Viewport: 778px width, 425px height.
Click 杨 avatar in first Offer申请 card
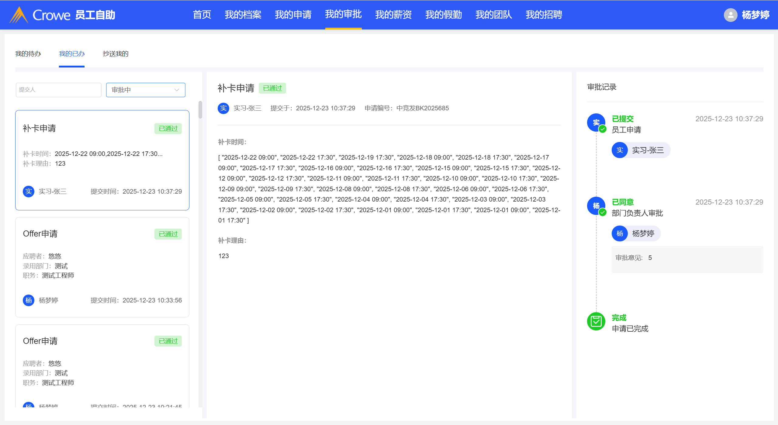29,300
